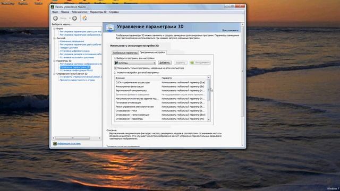
Task: Collapse the Видео tree node
Action: tap(54, 29)
